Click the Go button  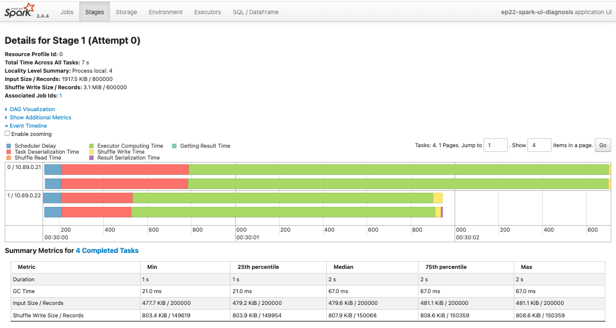[602, 145]
